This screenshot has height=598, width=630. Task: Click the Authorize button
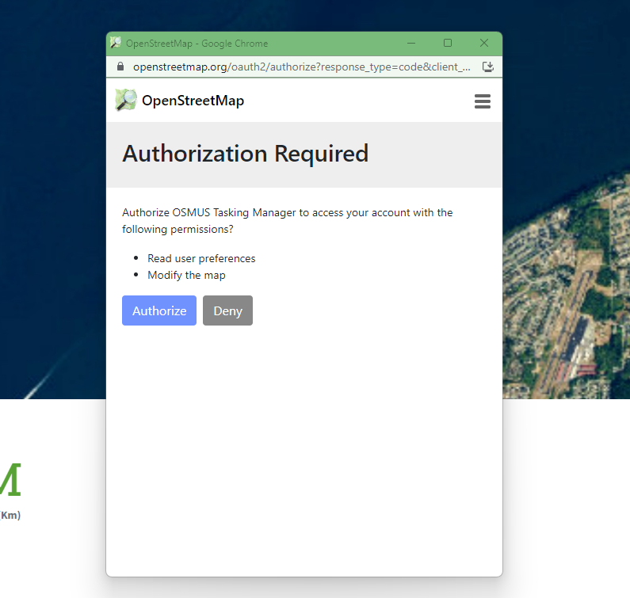159,310
